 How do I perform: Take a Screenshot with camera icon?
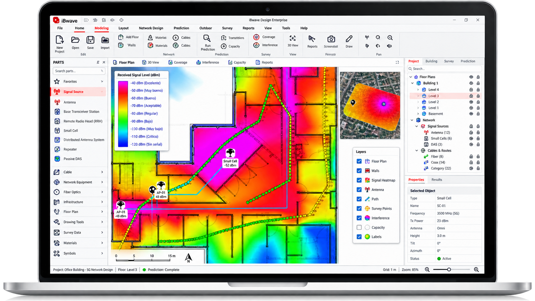click(x=331, y=39)
